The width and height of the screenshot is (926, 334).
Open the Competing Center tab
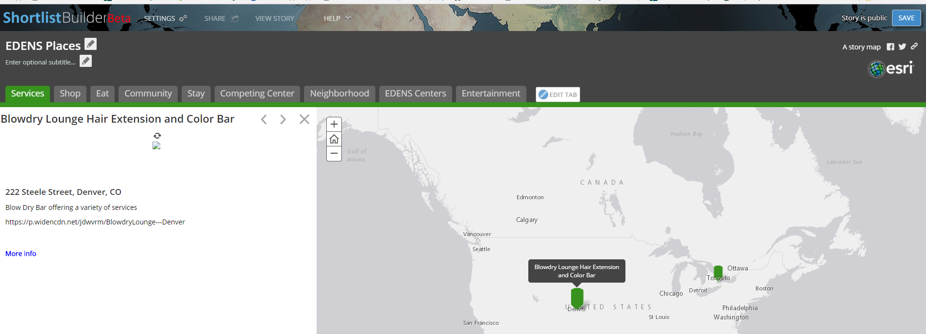[257, 94]
